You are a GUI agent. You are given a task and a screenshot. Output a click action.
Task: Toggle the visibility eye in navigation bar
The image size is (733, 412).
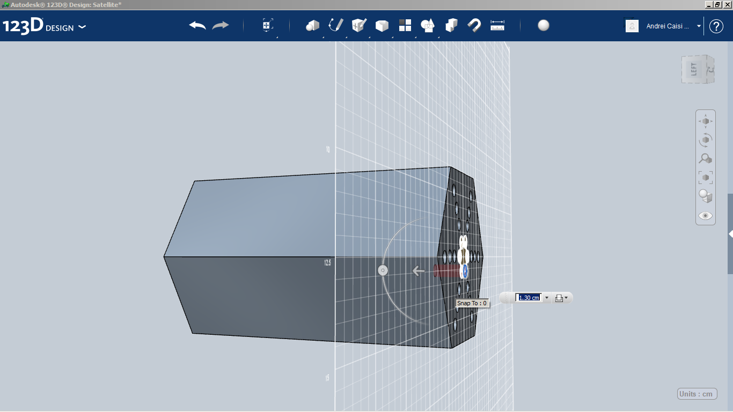[x=706, y=216]
